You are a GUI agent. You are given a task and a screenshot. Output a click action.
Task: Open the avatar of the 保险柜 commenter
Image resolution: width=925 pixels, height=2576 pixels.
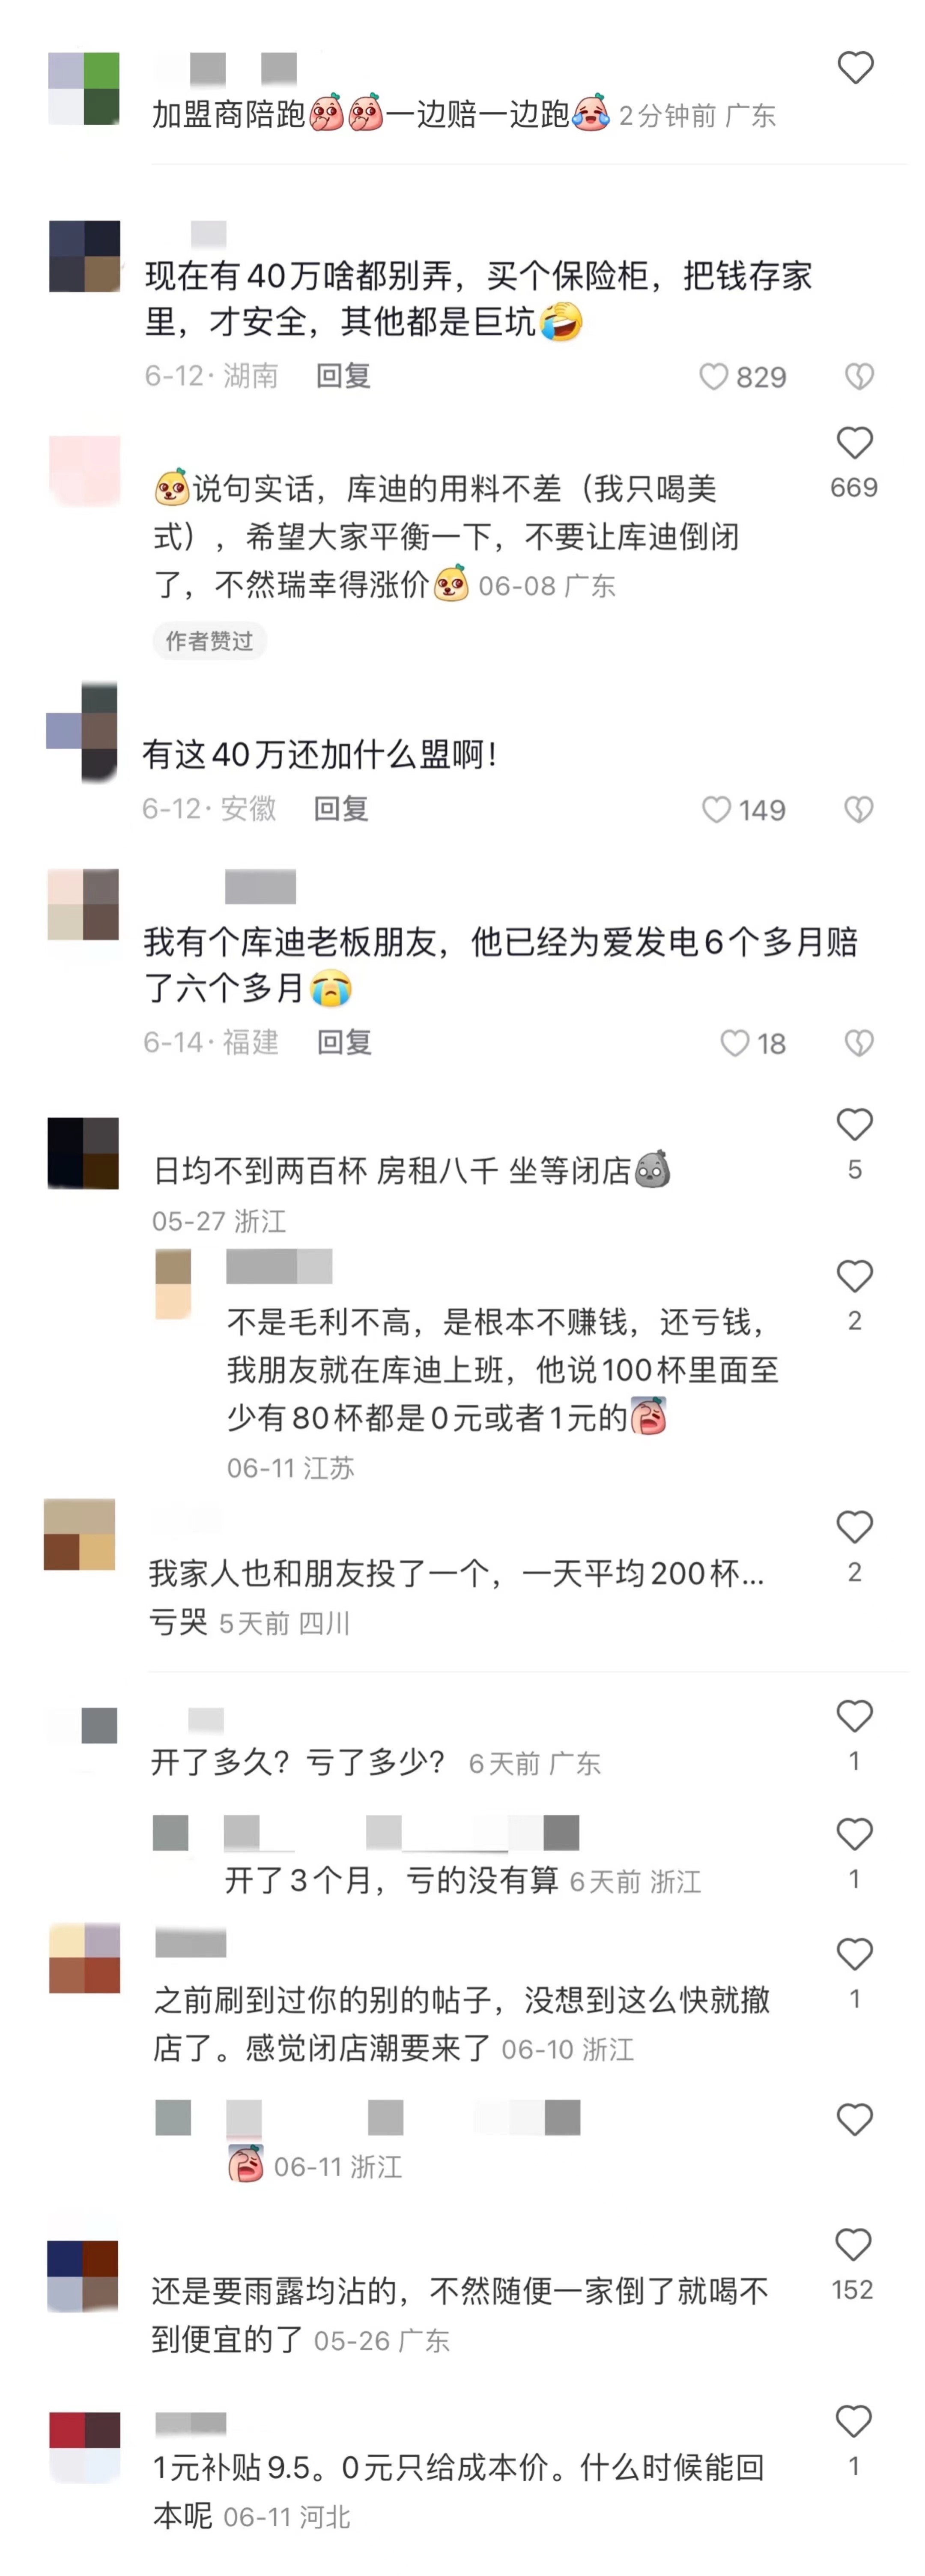pyautogui.click(x=84, y=256)
